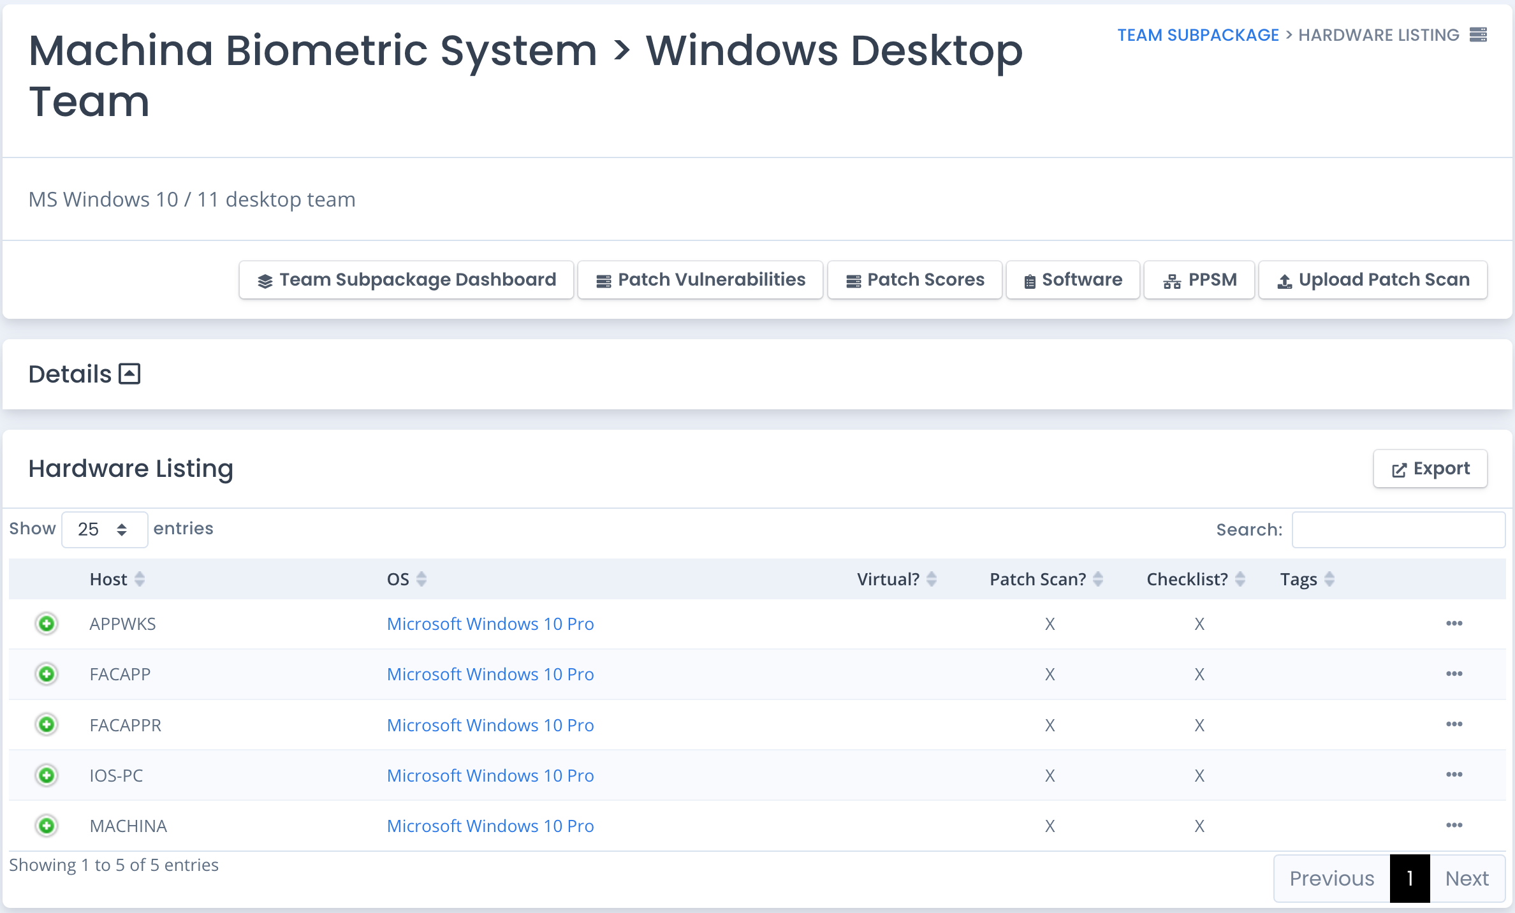The width and height of the screenshot is (1515, 913).
Task: Open the APPWKS row actions ellipsis menu
Action: (1454, 624)
